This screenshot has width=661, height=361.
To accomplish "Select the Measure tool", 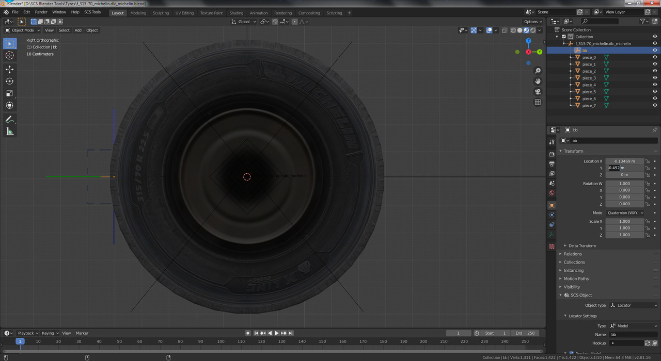I will click(10, 132).
